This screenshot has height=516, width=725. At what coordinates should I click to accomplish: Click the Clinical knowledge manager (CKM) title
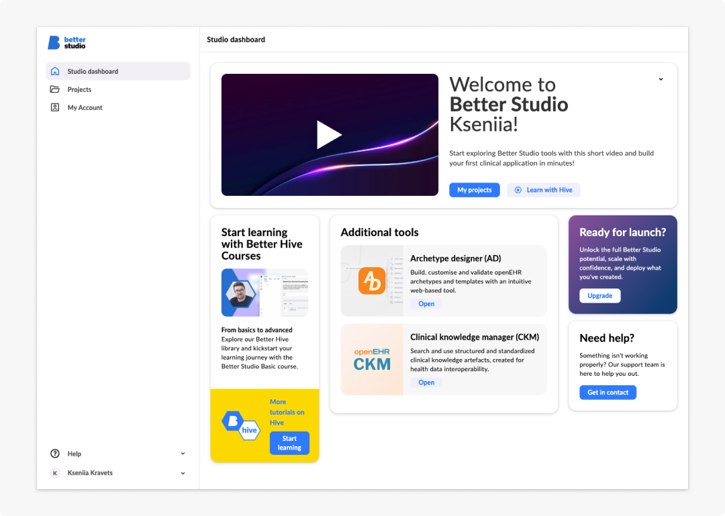(x=475, y=337)
